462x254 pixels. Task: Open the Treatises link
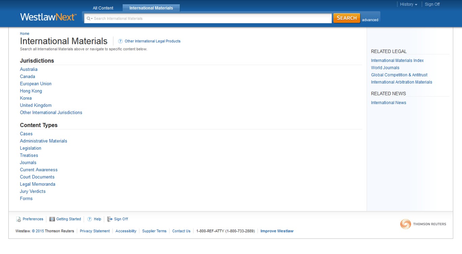pos(29,155)
